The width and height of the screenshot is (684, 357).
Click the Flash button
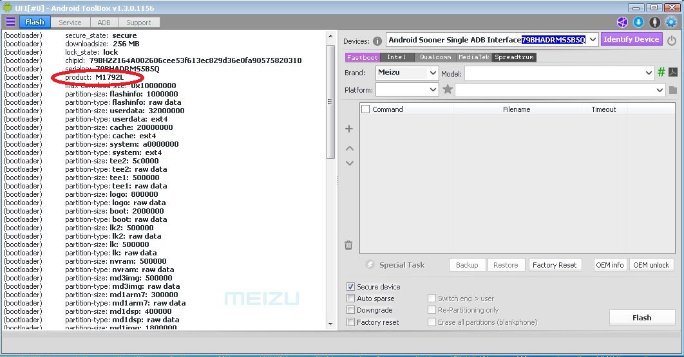641,317
